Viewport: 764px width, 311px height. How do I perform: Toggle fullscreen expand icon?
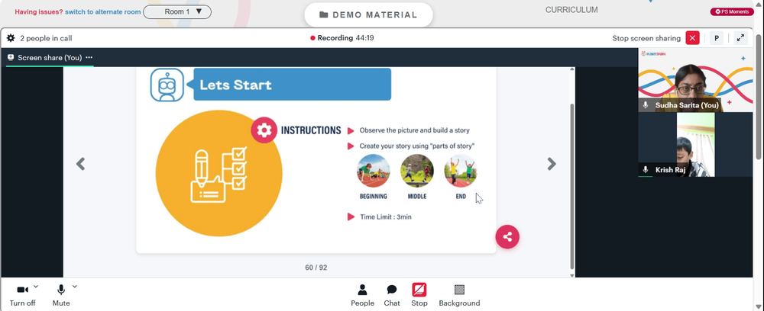(x=740, y=38)
